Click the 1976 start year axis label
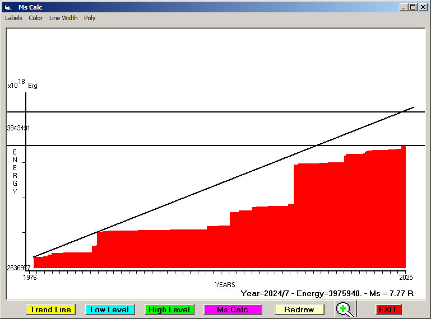Screen dimensions: 431x319 [29, 277]
